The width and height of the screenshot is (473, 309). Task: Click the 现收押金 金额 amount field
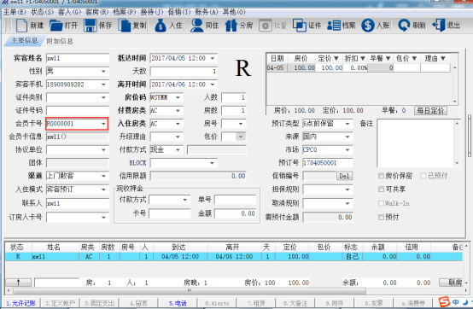235,213
